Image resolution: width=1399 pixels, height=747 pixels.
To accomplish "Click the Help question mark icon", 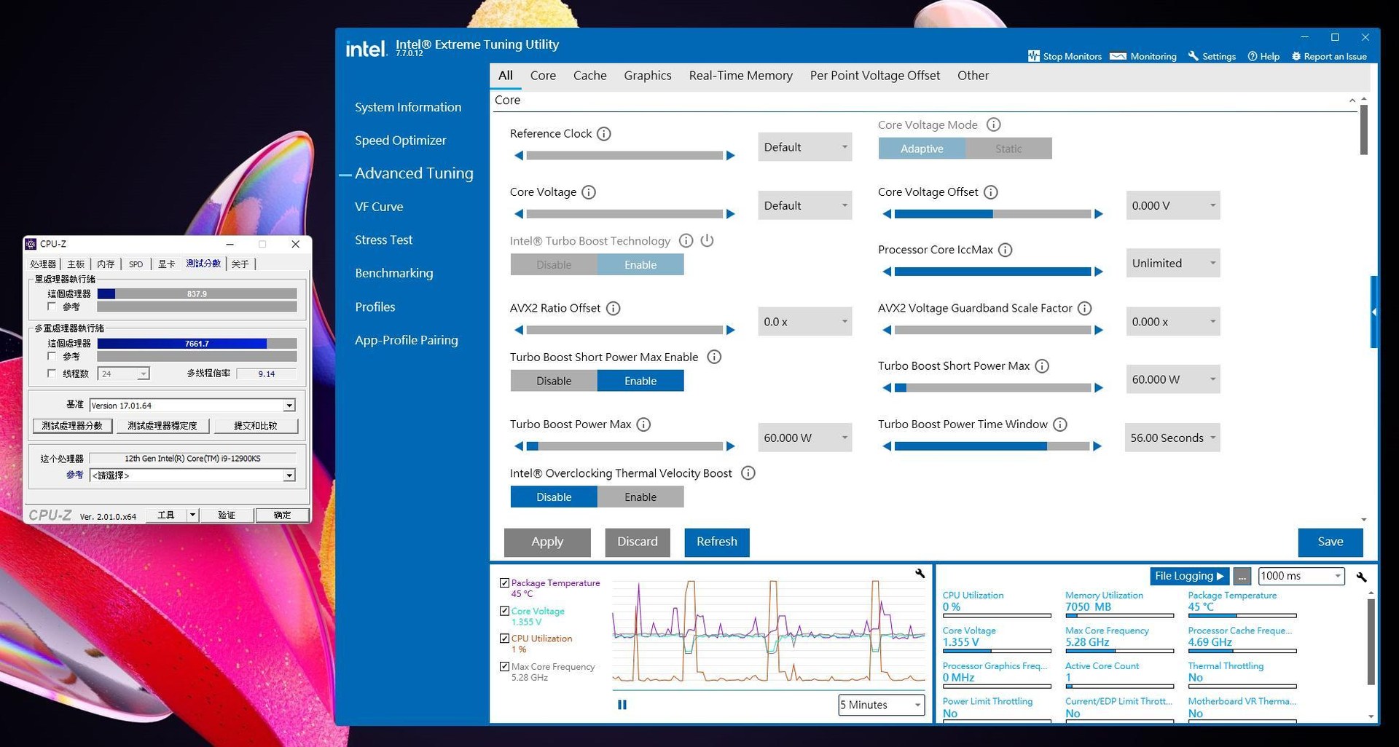I will [1252, 56].
